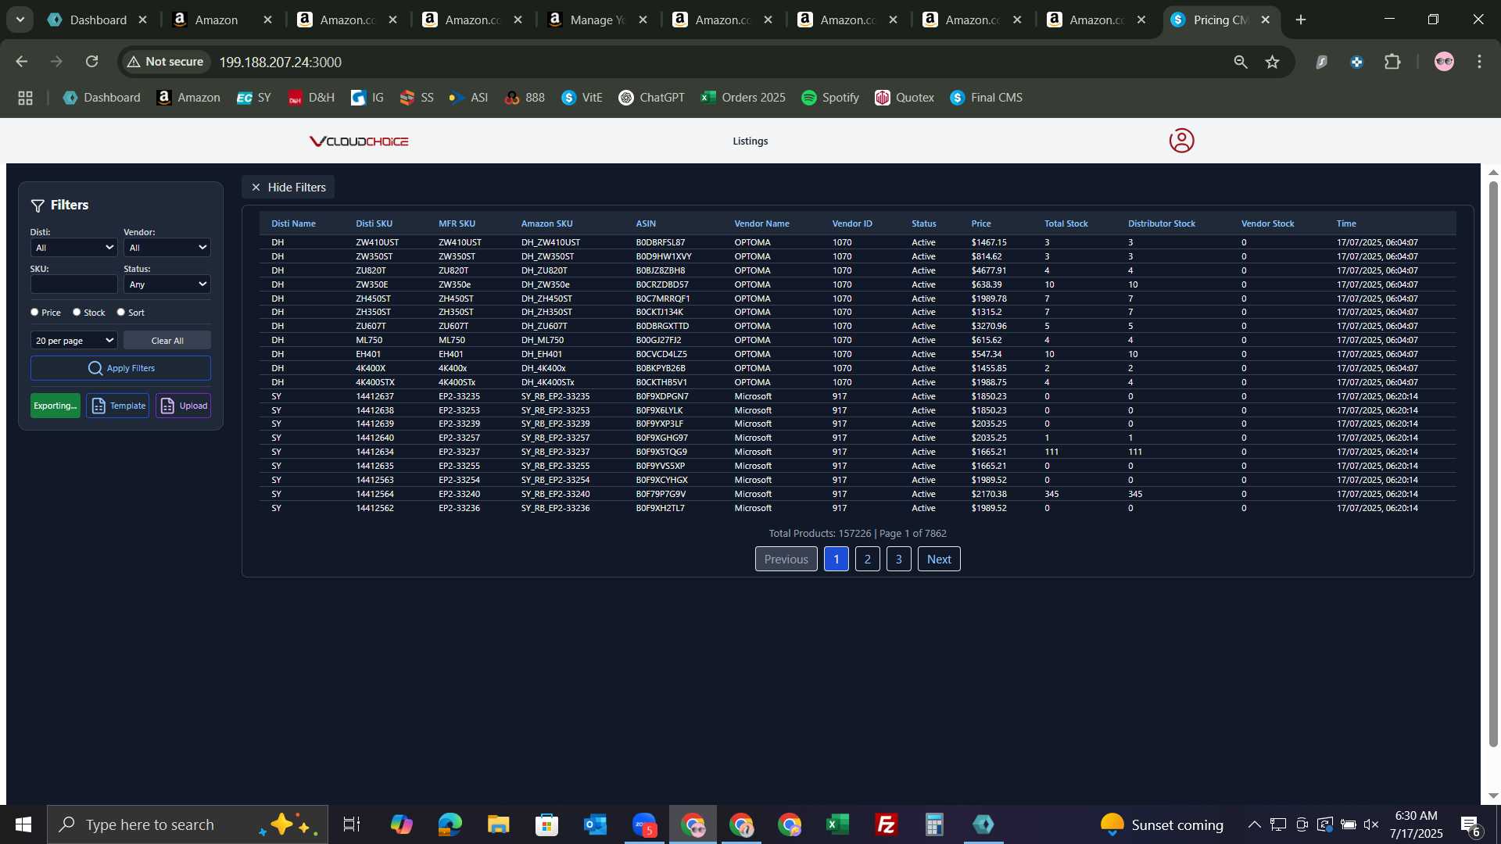Click the Apply Filters button

pos(120,368)
